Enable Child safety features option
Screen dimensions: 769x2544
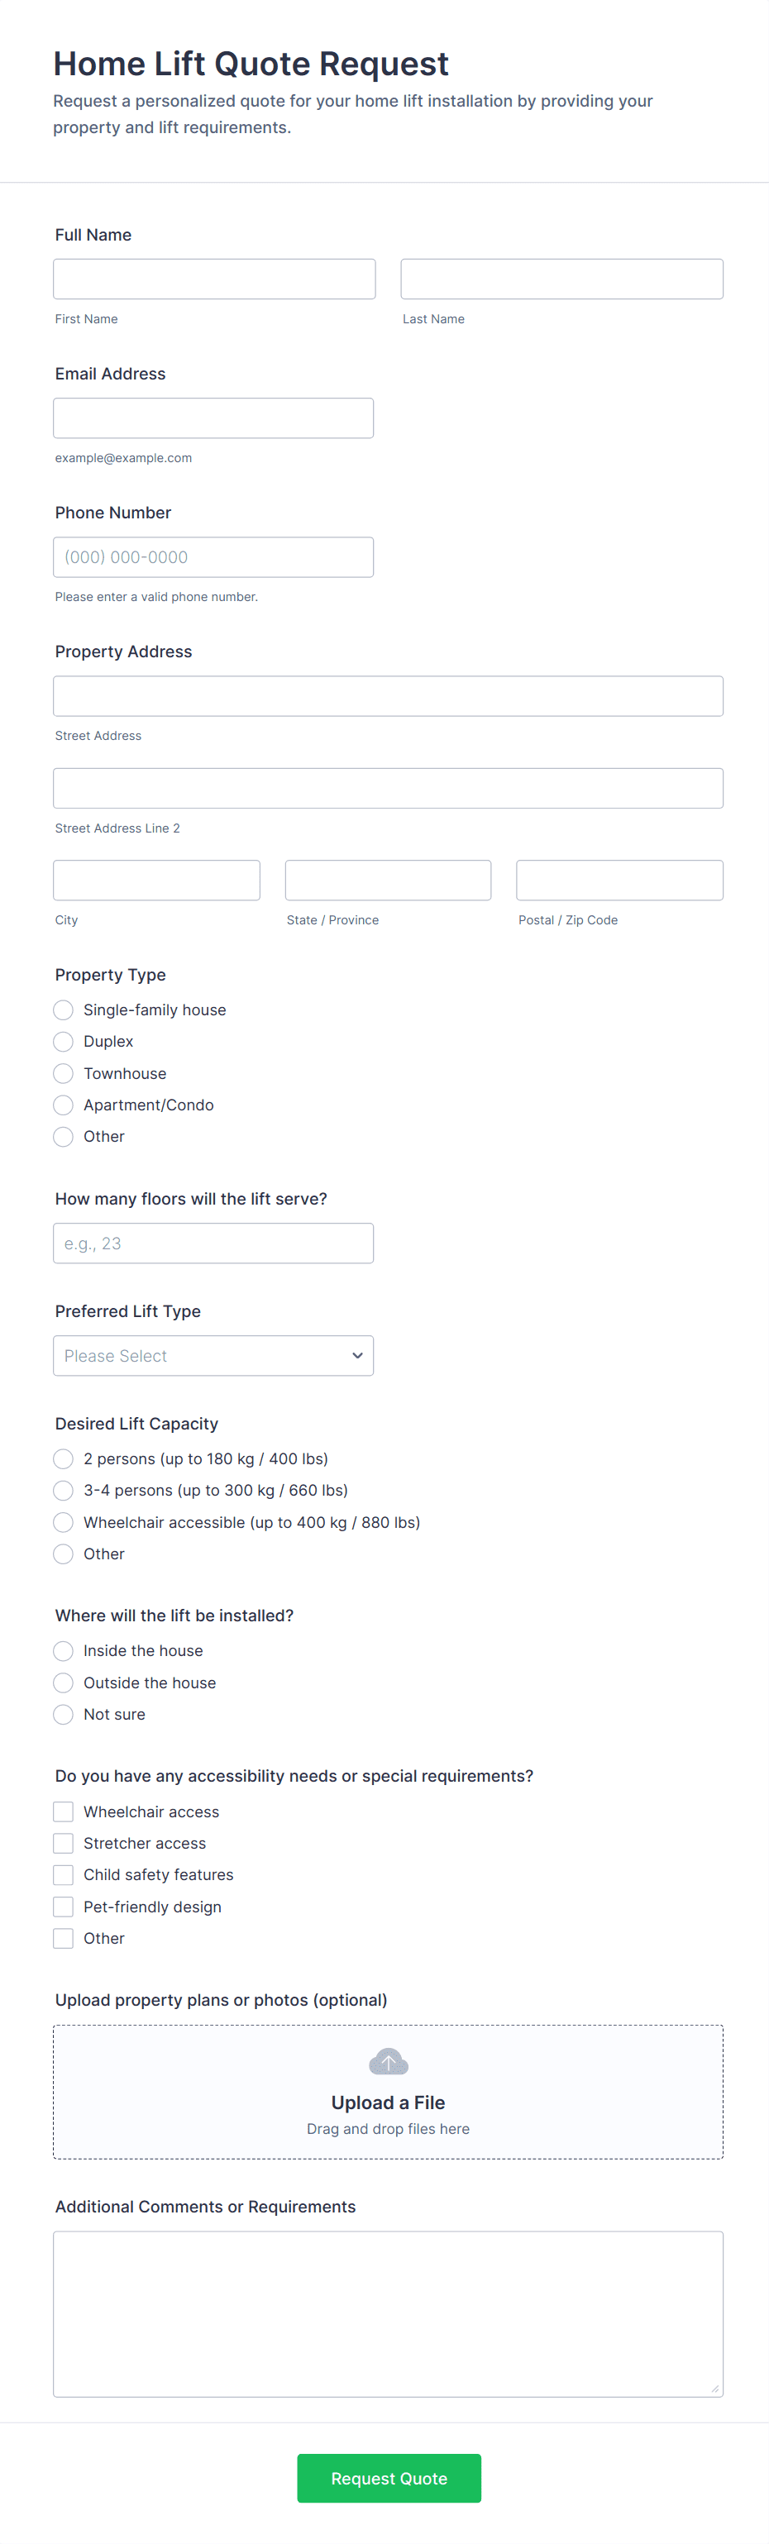pos(63,1874)
